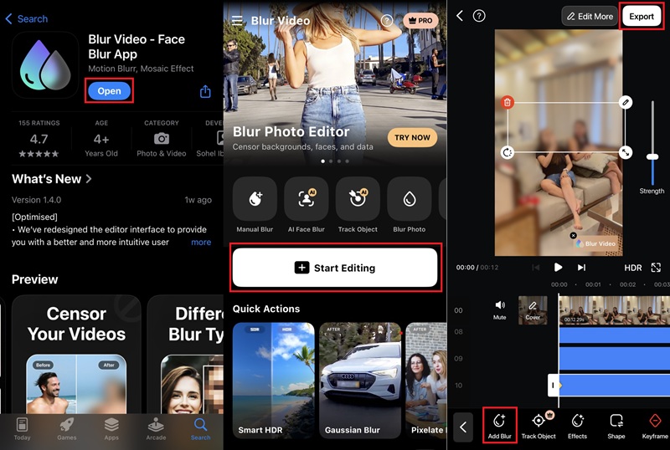Viewport: 670px width, 450px height.
Task: Switch to the Arcade tab
Action: click(x=156, y=427)
